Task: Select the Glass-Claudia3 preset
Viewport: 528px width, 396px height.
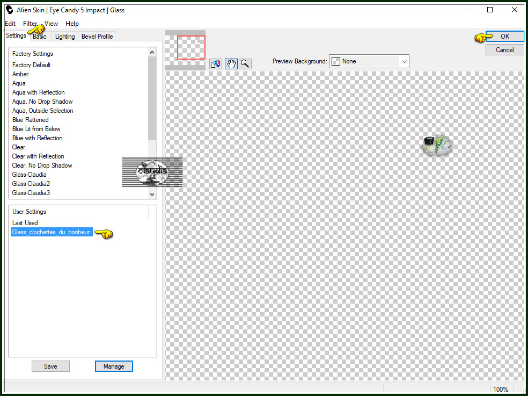Action: (31, 192)
